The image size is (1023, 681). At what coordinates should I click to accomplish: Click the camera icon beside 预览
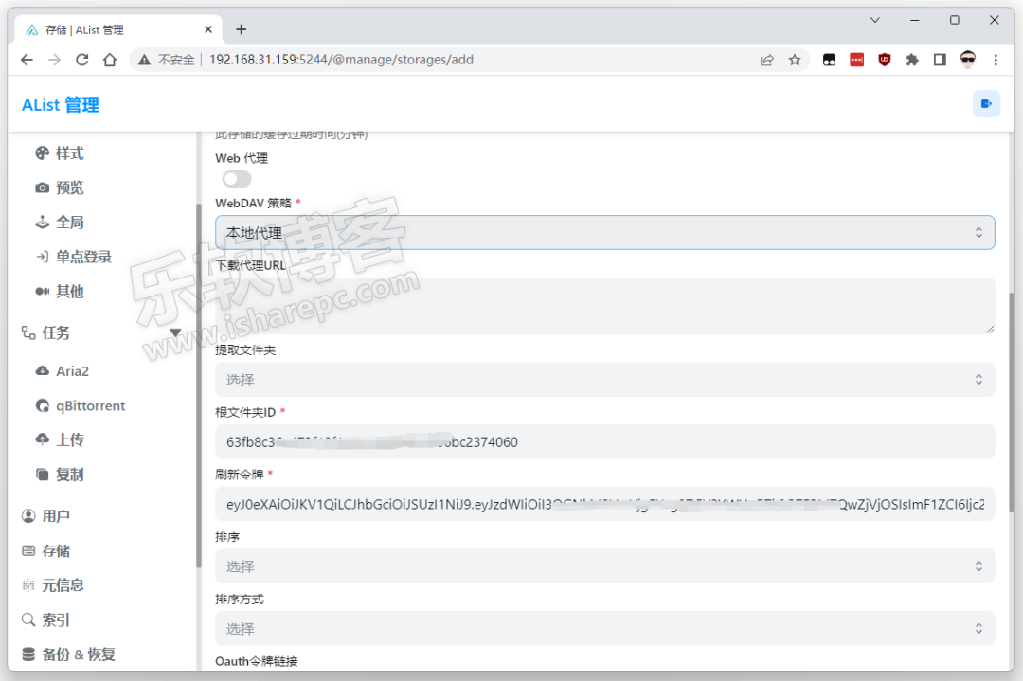click(43, 188)
